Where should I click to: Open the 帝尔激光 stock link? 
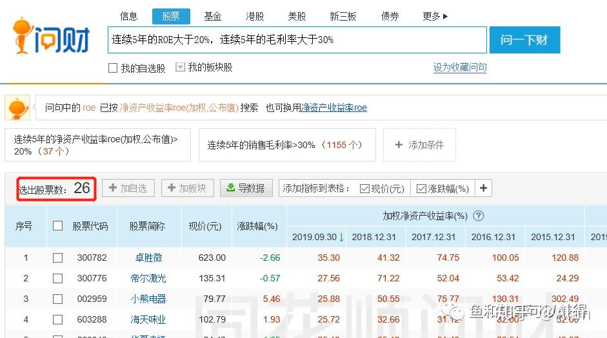[x=148, y=278]
